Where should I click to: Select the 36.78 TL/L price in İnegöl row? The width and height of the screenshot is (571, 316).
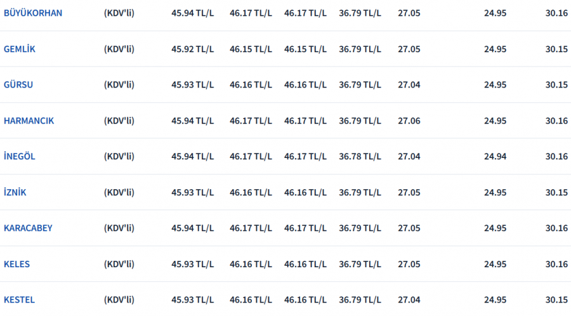(360, 157)
